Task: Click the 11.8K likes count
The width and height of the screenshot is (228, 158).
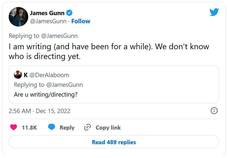Action: click(x=29, y=128)
